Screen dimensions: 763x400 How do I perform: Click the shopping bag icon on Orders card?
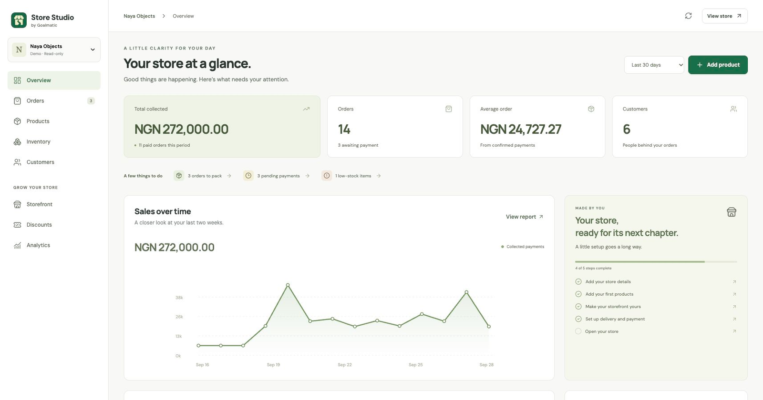[x=448, y=109]
